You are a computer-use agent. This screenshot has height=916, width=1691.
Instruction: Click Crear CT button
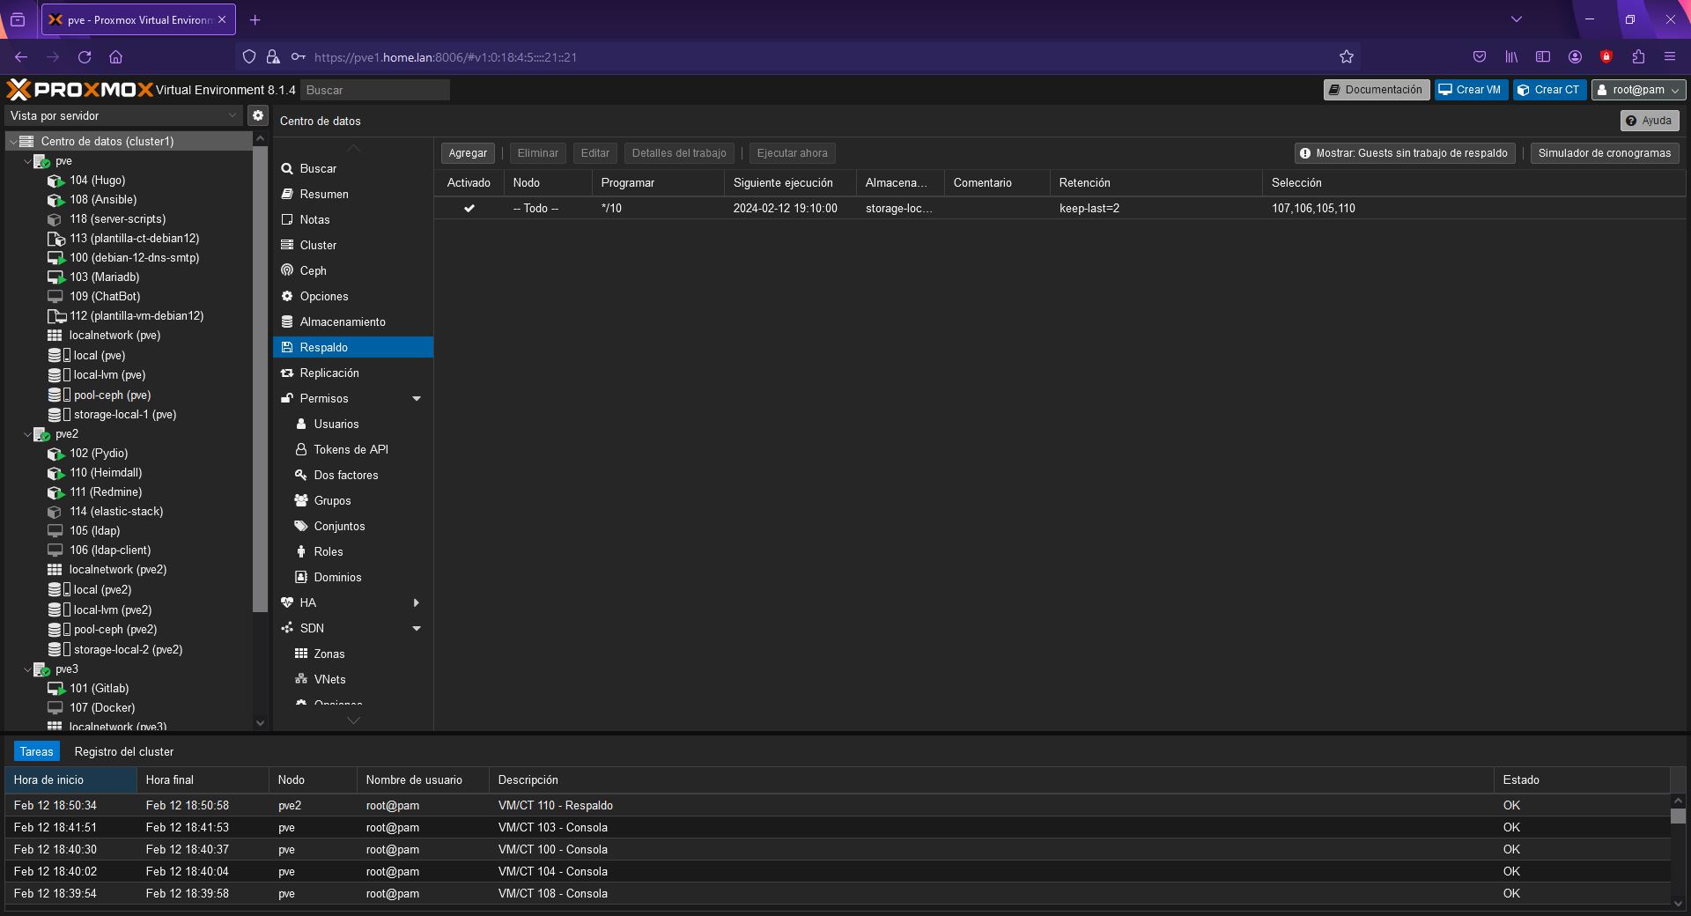coord(1549,90)
